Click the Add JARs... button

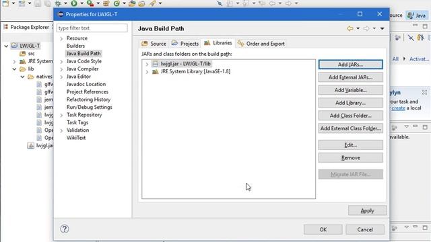click(x=350, y=65)
